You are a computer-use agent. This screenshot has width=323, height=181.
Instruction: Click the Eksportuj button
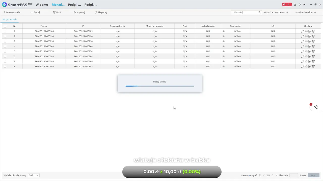tap(101, 12)
